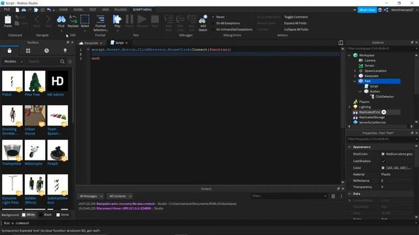The width and height of the screenshot is (419, 235).
Task: Click the Paste clipboard icon
Action: (x=8, y=19)
